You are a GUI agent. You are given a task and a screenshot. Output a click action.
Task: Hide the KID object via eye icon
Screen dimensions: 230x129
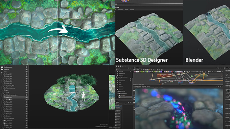tap(26, 90)
